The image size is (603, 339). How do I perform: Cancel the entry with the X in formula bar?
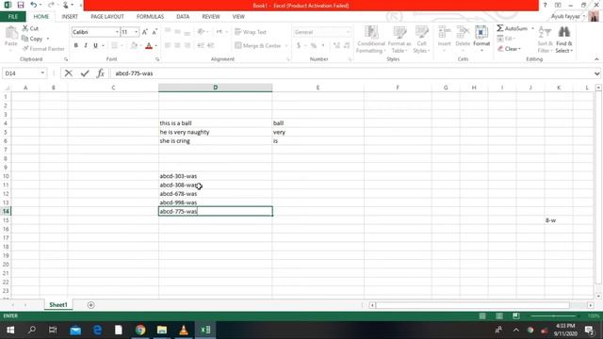point(69,73)
